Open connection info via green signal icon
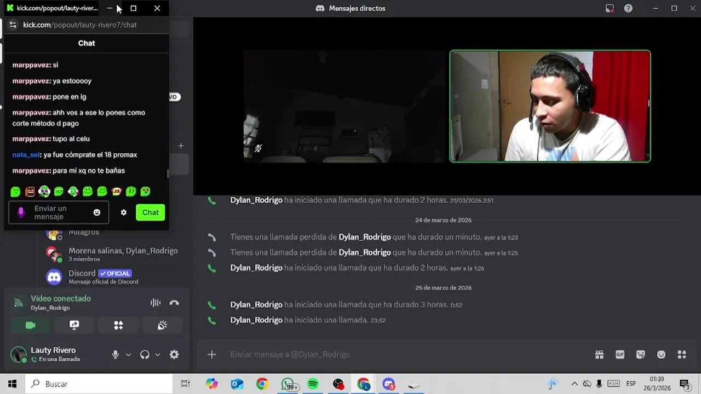 (x=19, y=303)
